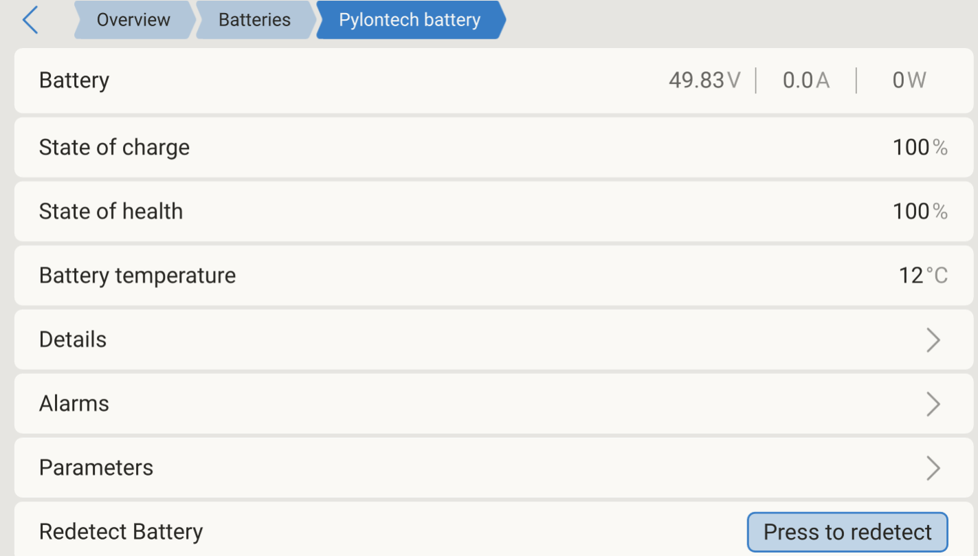The image size is (978, 556).
Task: Click the back arrow icon
Action: point(30,21)
